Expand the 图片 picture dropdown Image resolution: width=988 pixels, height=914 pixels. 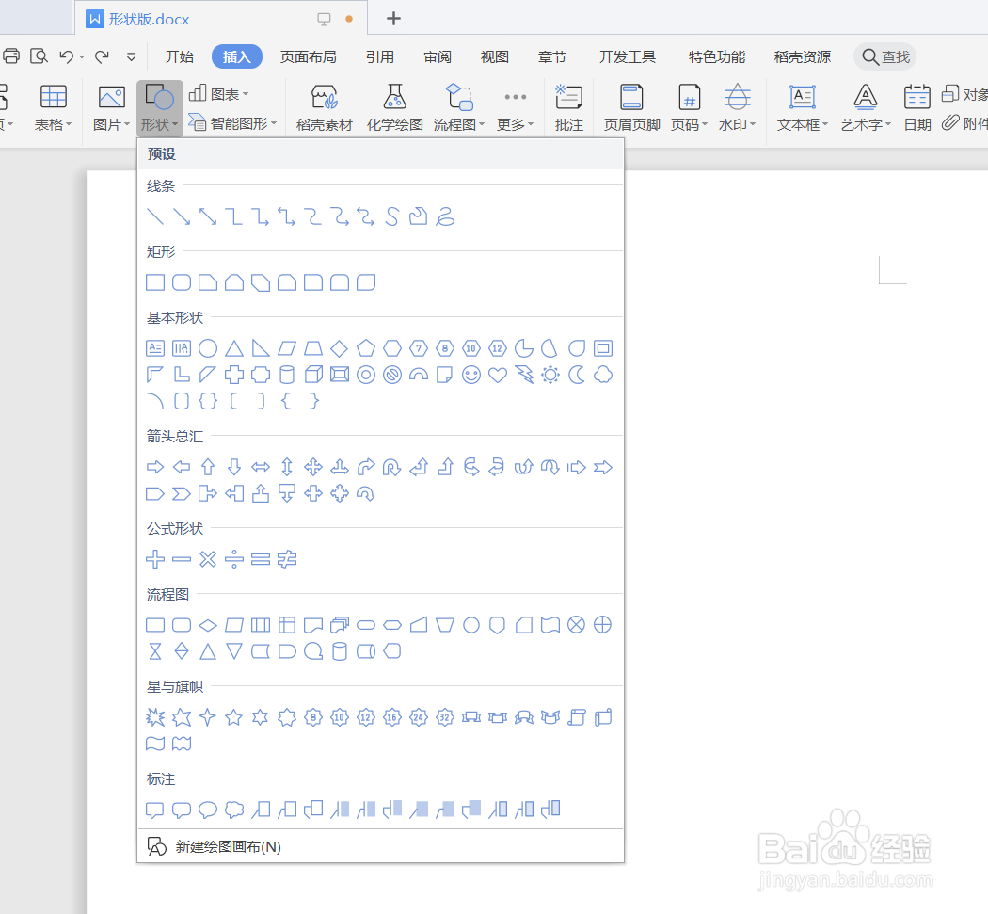pos(112,108)
